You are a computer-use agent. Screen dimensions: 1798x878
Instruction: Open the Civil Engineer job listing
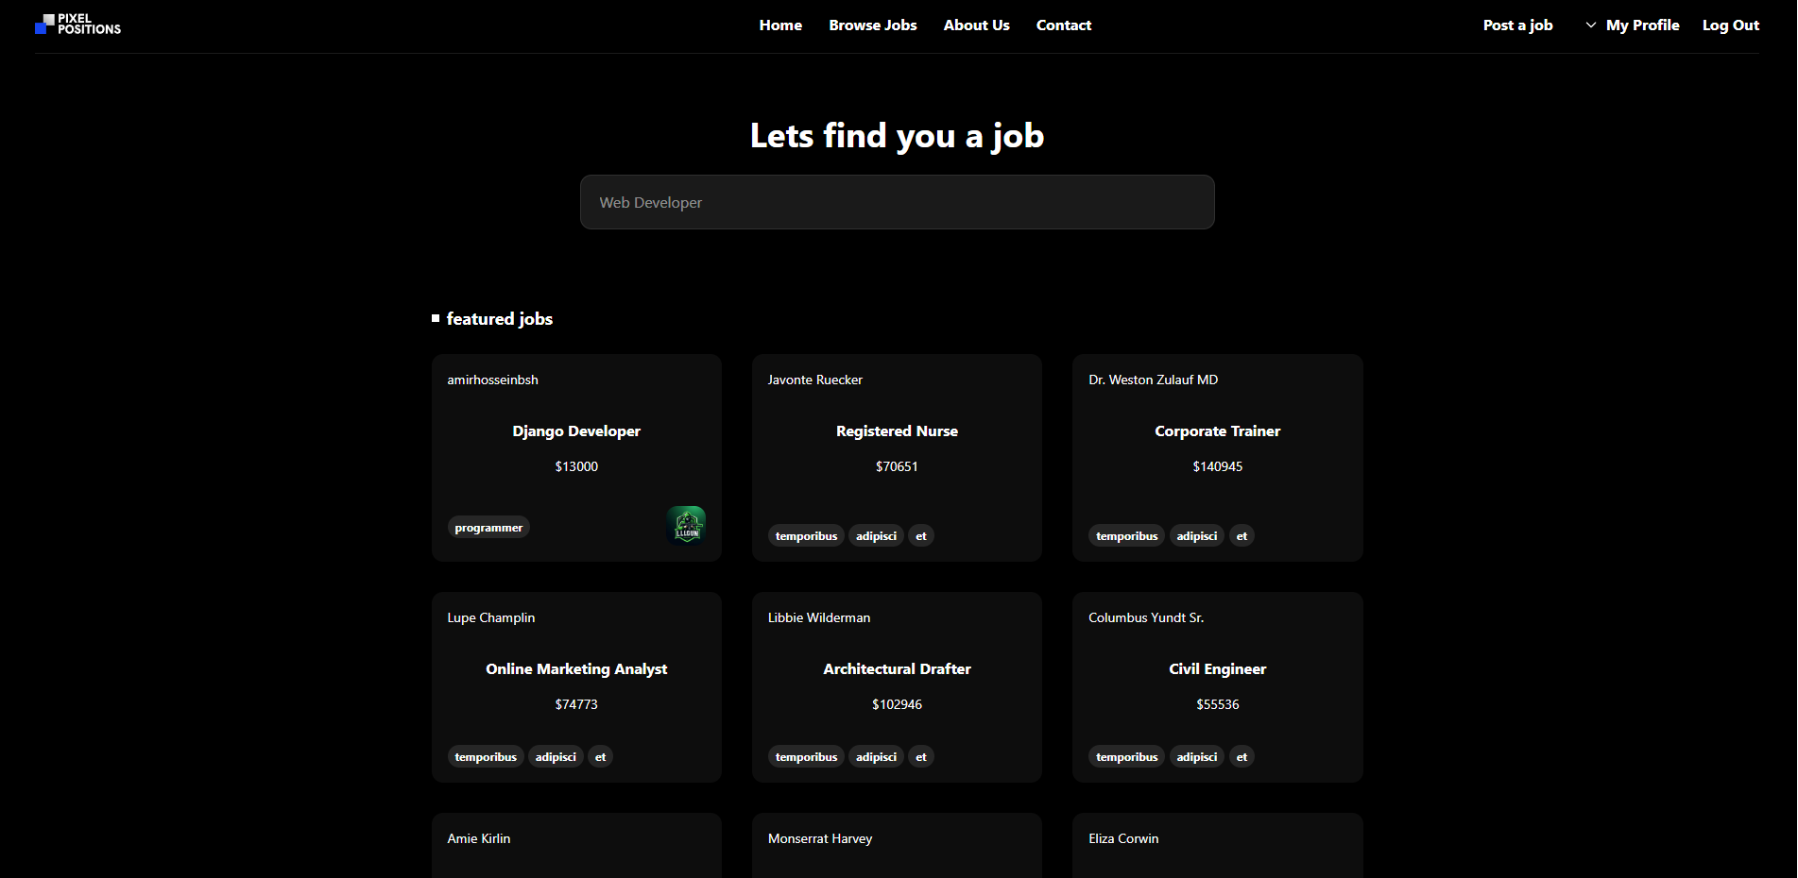tap(1217, 669)
